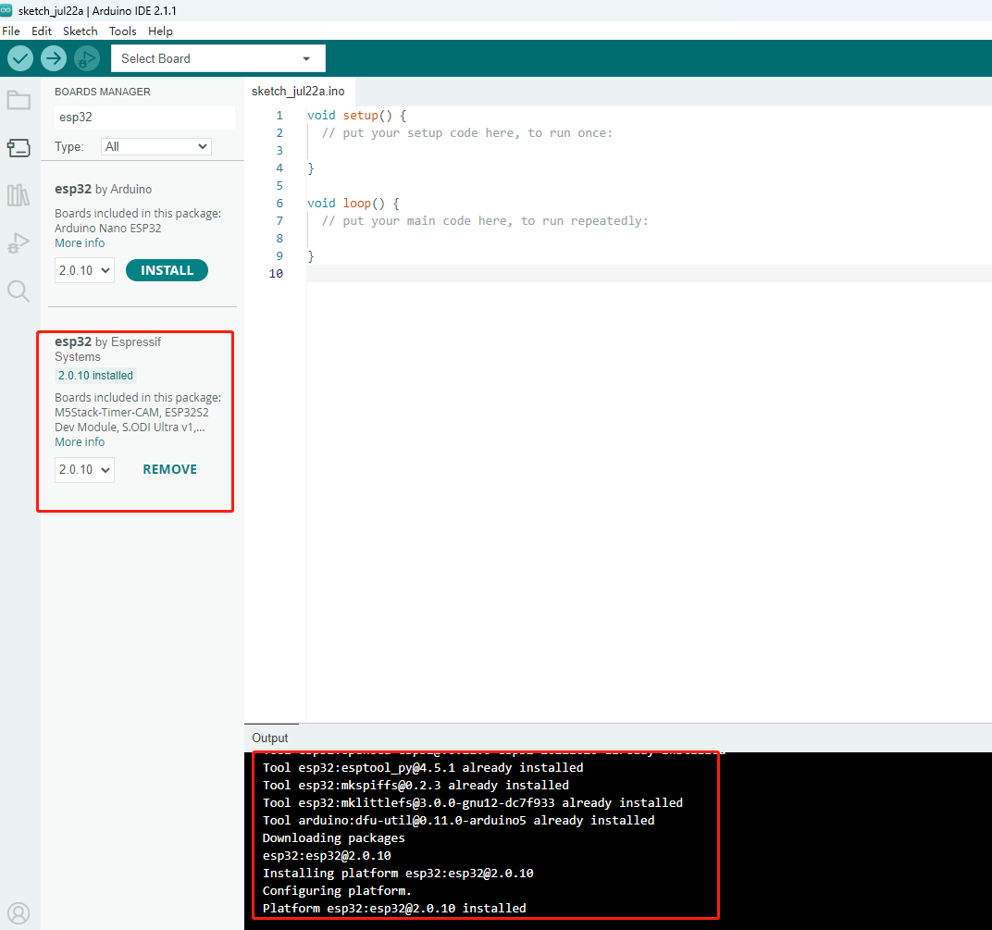Click code line 1 'void setup() {'

click(x=357, y=115)
